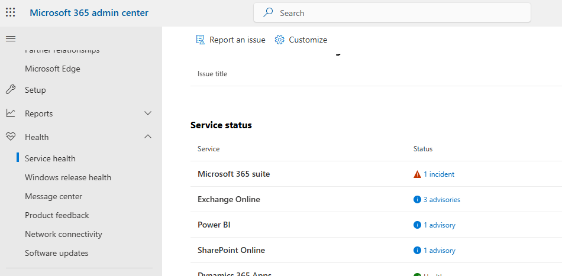This screenshot has width=562, height=276.
Task: Click the Report an issue button
Action: (231, 40)
